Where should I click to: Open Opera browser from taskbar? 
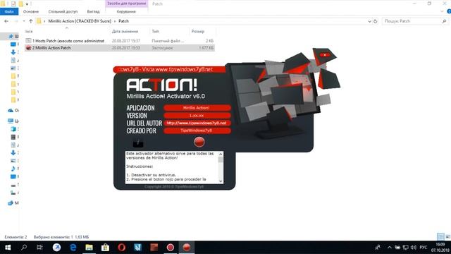pyautogui.click(x=122, y=248)
